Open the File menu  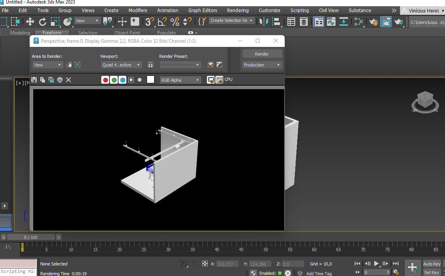coord(5,10)
